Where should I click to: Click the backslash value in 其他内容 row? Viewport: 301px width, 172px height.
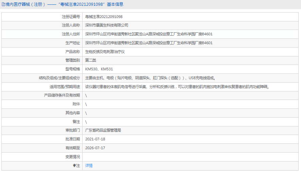tap(86, 113)
